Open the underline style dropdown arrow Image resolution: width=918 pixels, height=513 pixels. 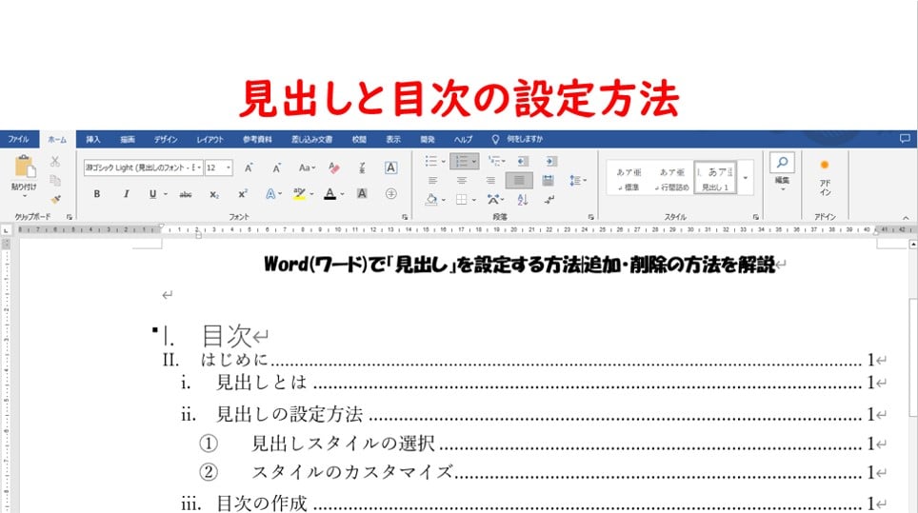point(166,194)
